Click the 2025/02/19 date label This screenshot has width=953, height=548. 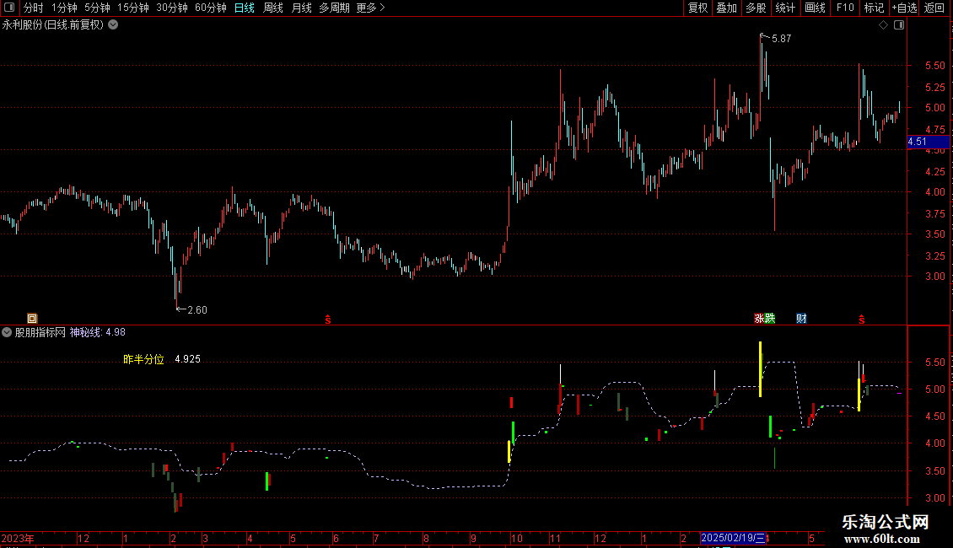(733, 538)
